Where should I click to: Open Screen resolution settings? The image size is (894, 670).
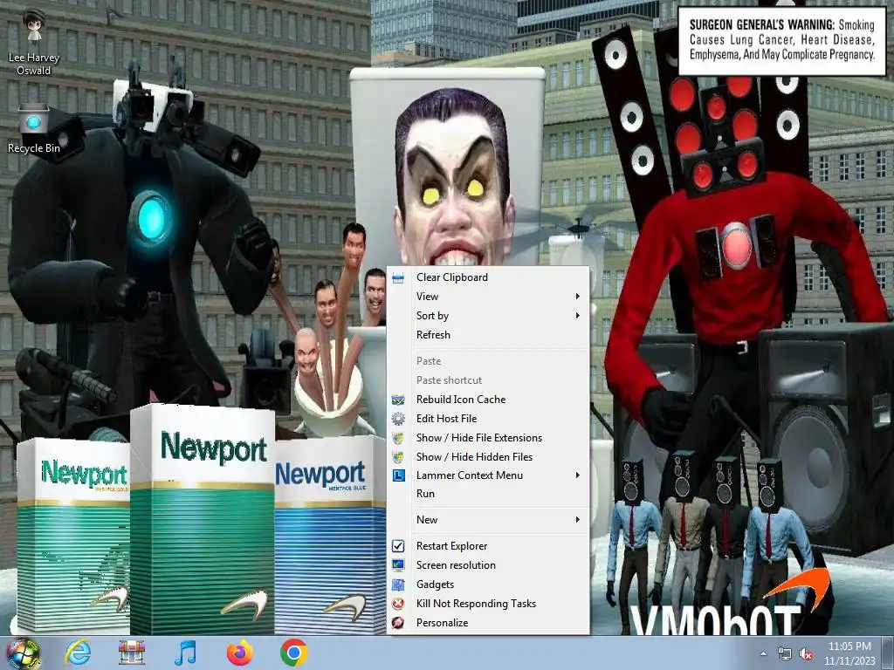coord(488,565)
